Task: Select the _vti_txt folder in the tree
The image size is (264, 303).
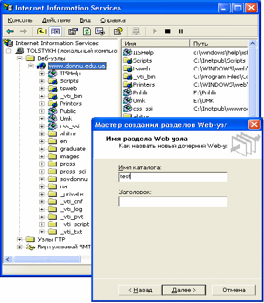Action: pyautogui.click(x=71, y=232)
